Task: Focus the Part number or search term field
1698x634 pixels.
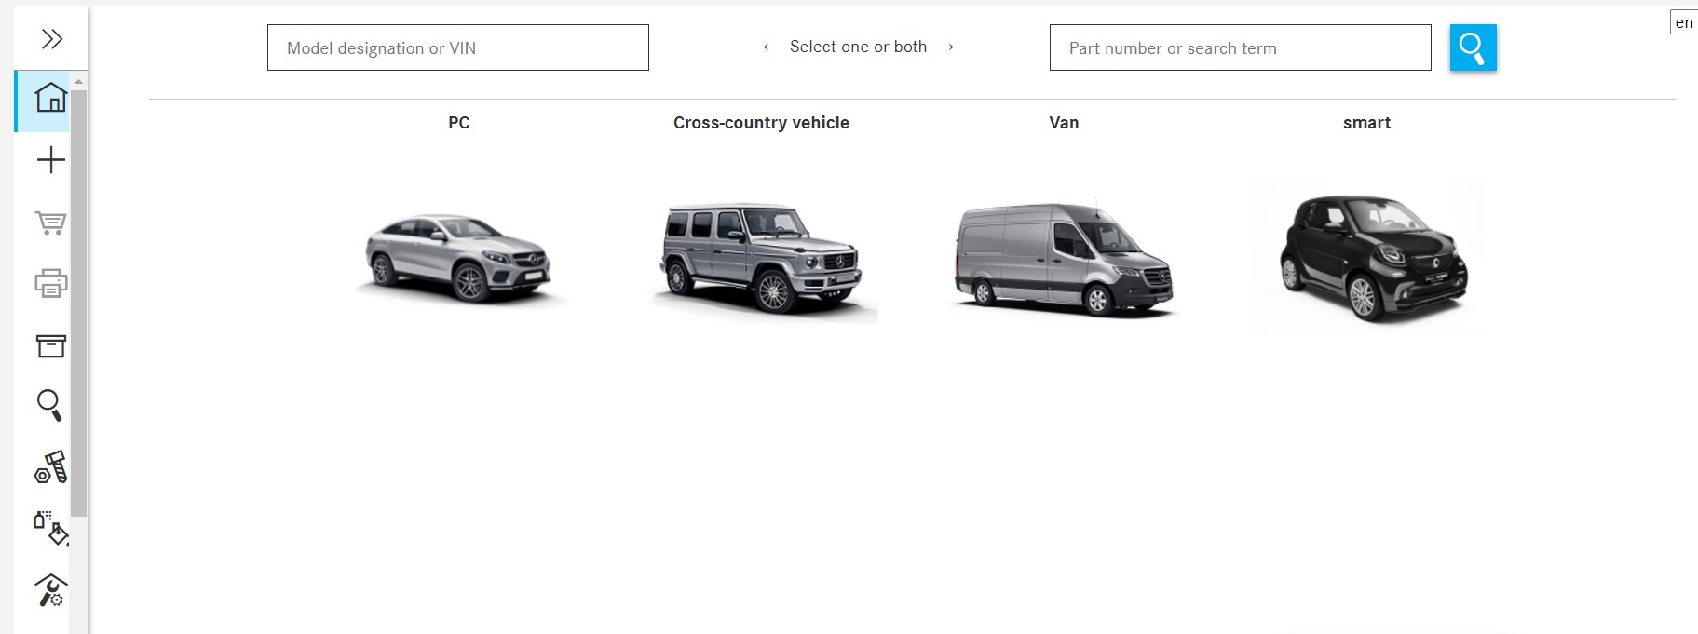Action: pyautogui.click(x=1240, y=47)
